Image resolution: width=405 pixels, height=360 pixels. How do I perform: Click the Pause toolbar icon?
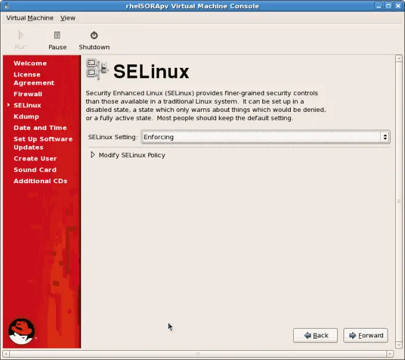pos(57,35)
